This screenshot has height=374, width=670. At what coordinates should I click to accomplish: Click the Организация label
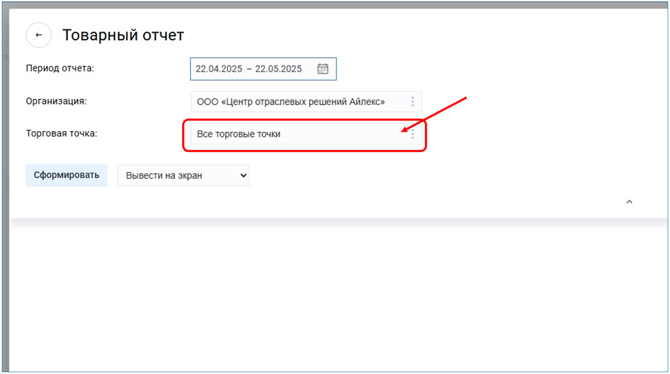(57, 101)
